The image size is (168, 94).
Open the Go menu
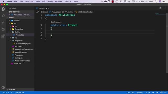(x=43, y=1)
